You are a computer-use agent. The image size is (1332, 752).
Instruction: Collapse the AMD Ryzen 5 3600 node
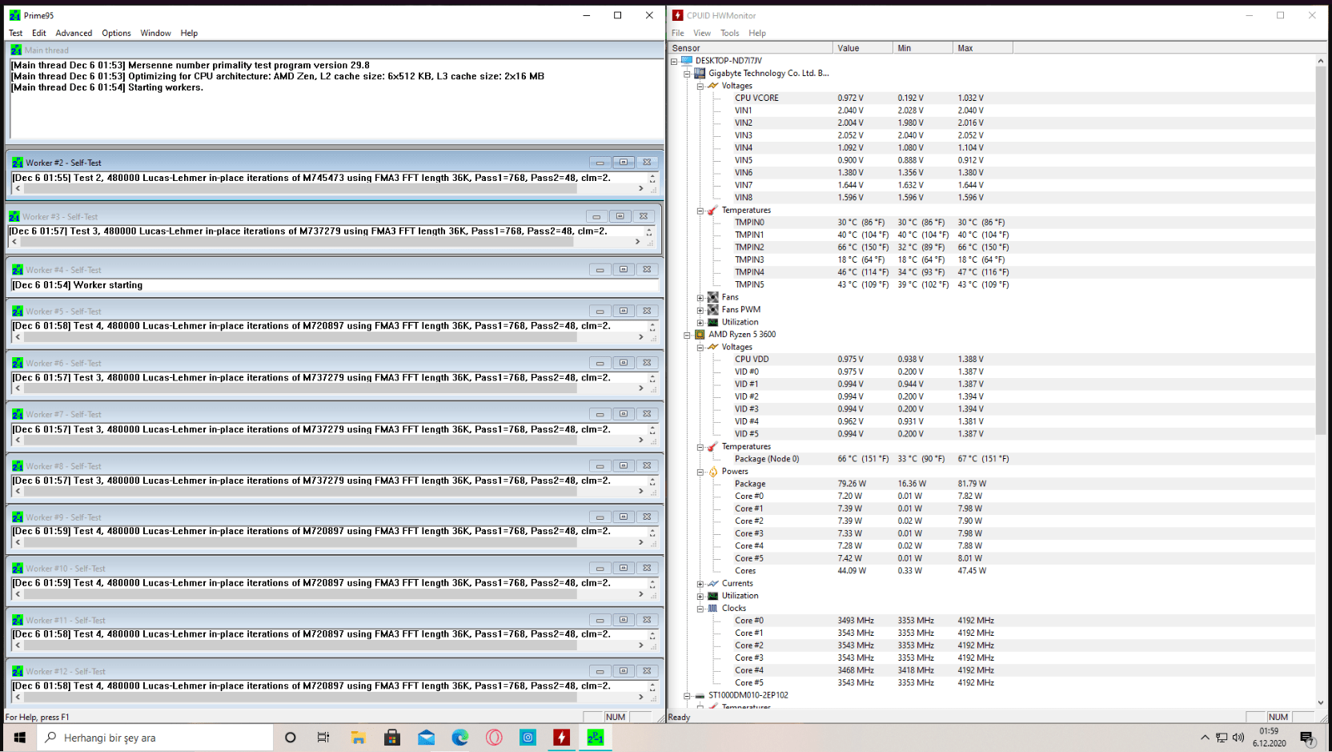(x=687, y=335)
